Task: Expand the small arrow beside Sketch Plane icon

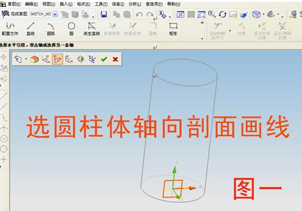Action: tap(26, 59)
